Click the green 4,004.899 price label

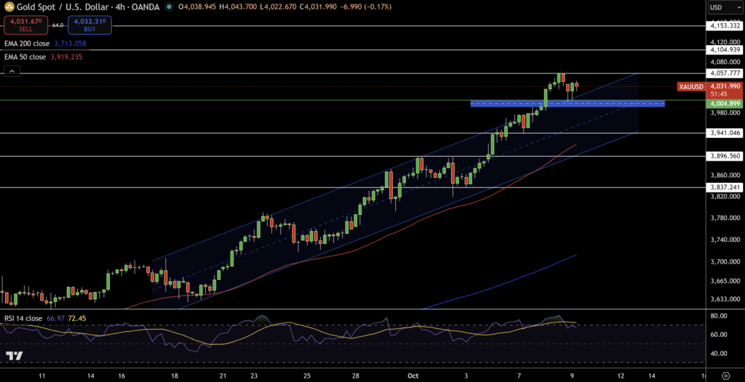coord(725,104)
